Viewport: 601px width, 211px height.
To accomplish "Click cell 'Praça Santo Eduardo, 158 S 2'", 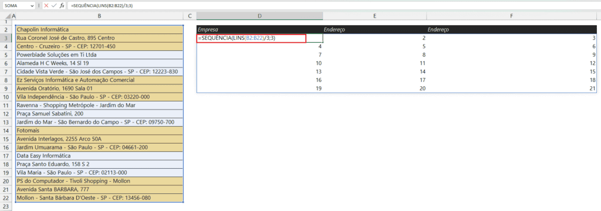I will (99, 164).
